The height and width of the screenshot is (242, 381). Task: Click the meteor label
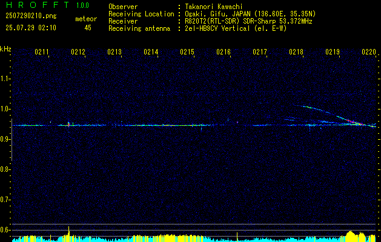[x=86, y=19]
